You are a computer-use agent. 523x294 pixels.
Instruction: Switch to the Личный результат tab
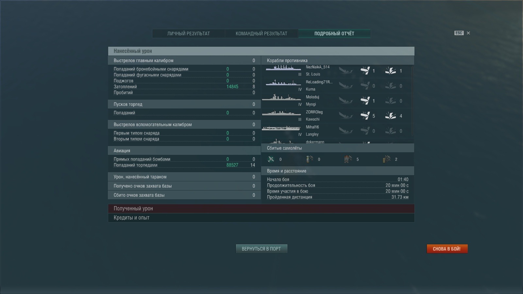(x=188, y=33)
